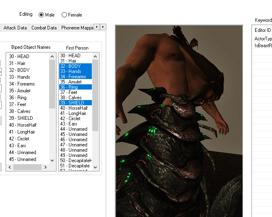The height and width of the screenshot is (217, 272).
Task: Select '40 - HorseHalf' in First Person list
Action: pyautogui.click(x=76, y=108)
